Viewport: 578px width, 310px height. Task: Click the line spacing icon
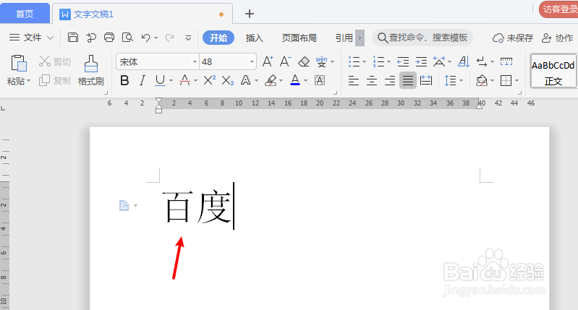click(x=450, y=80)
